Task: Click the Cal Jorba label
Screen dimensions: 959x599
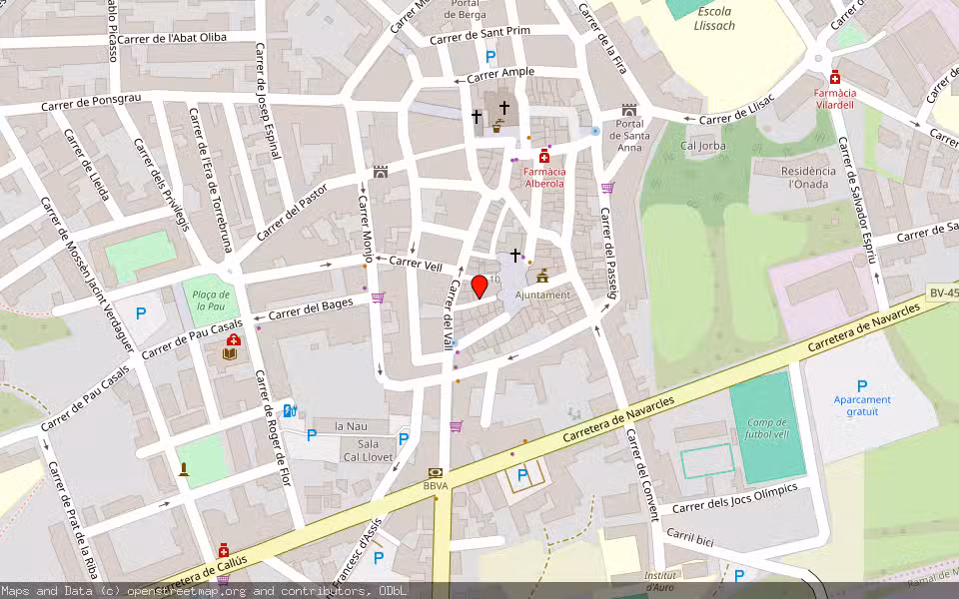Action: click(702, 146)
